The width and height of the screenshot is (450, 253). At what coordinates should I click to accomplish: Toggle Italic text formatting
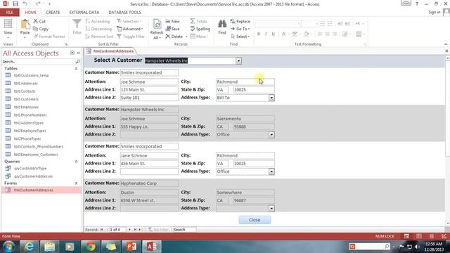(266, 34)
